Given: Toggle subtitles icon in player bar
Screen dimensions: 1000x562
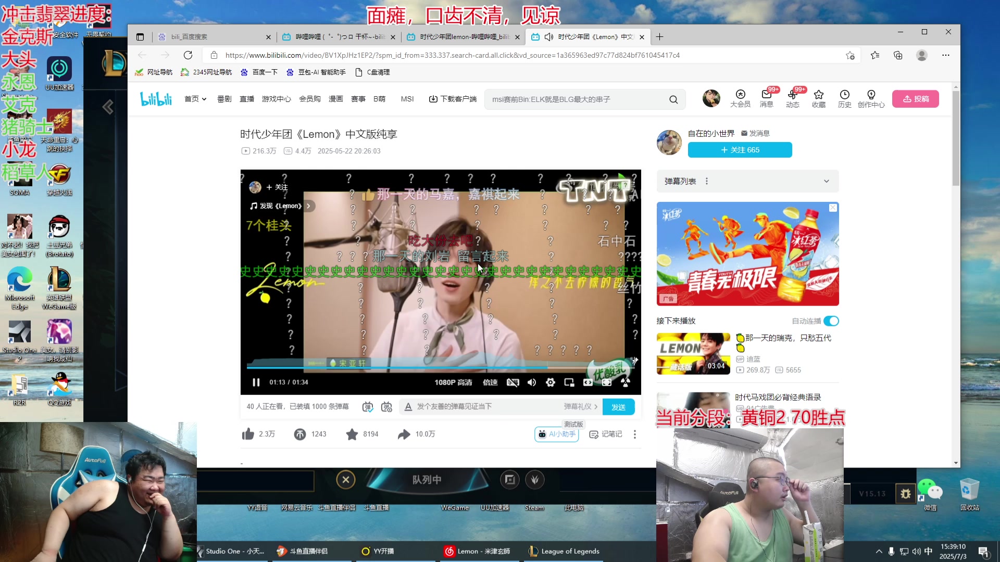Looking at the screenshot, I should [512, 382].
